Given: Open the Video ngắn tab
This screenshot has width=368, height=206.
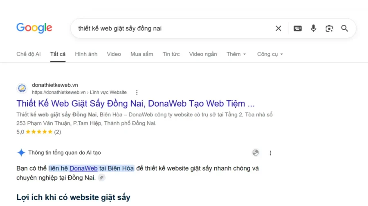Looking at the screenshot, I should tap(203, 54).
